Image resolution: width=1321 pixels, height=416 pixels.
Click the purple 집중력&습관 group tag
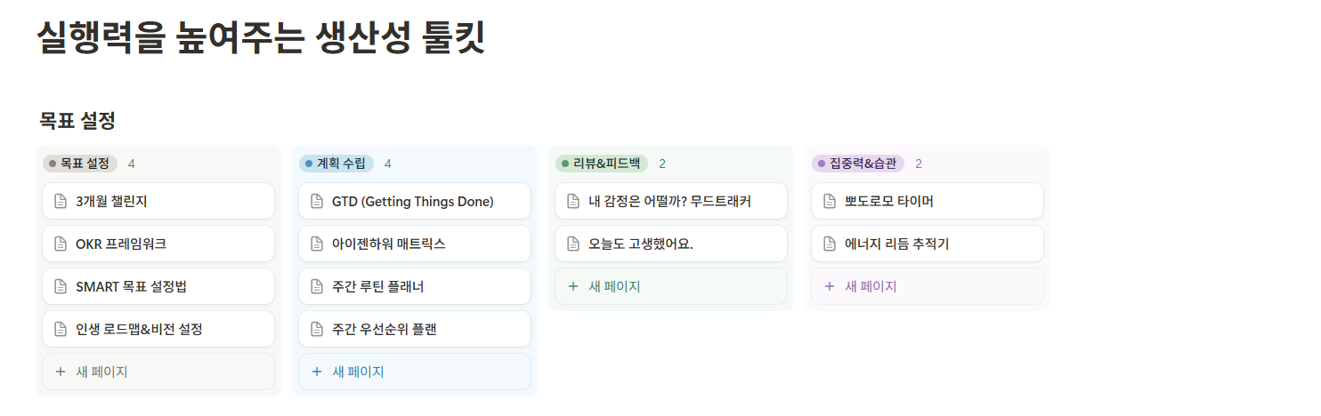[858, 164]
